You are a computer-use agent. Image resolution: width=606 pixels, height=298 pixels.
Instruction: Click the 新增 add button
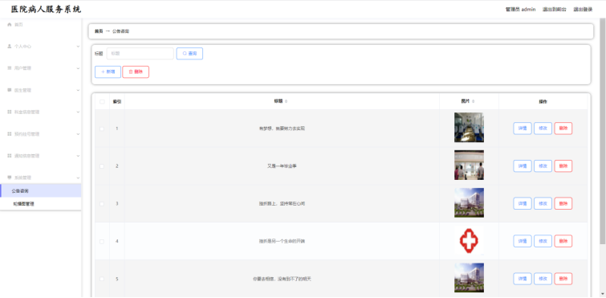click(108, 72)
